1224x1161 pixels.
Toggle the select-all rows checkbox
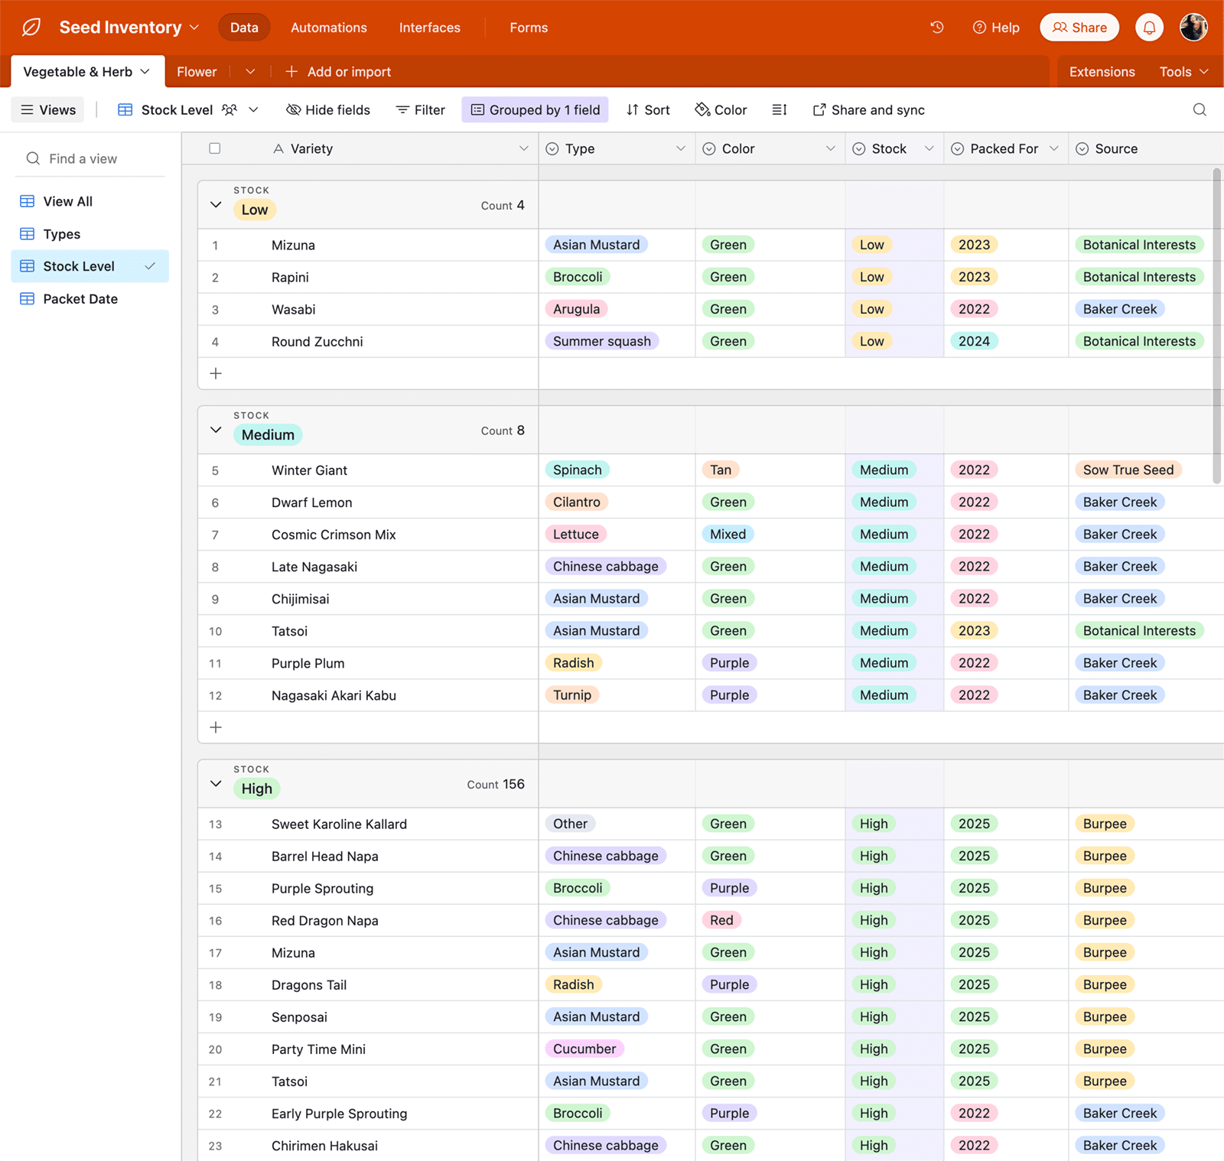coord(215,148)
